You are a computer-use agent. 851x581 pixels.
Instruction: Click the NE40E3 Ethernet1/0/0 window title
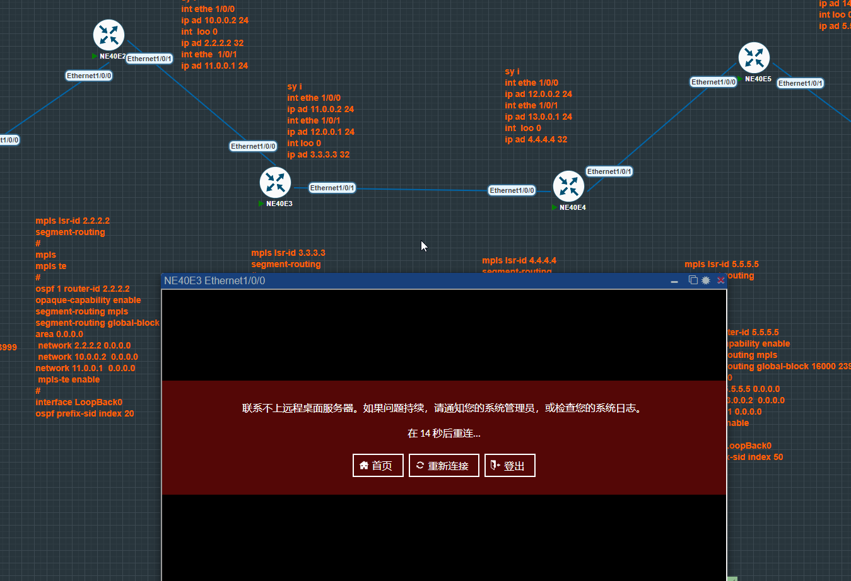(x=214, y=281)
